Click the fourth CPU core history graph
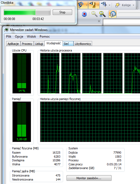 [x=113, y=73]
